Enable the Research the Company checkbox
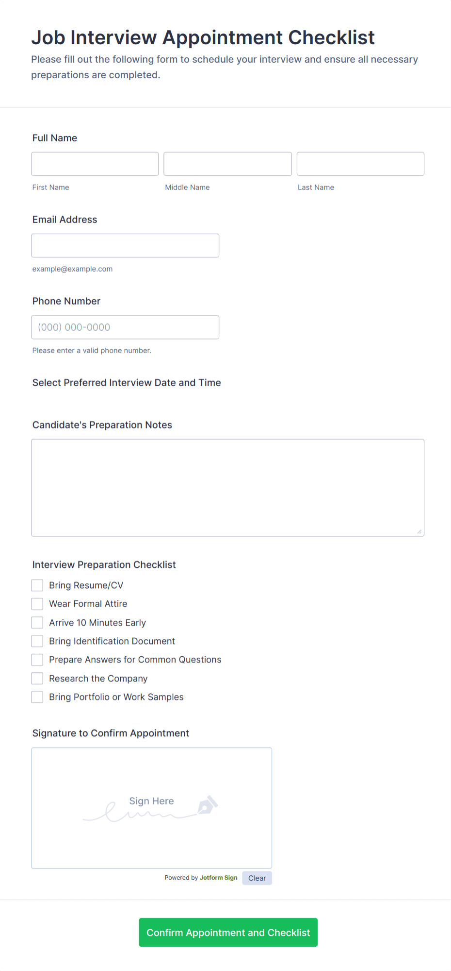 37,678
